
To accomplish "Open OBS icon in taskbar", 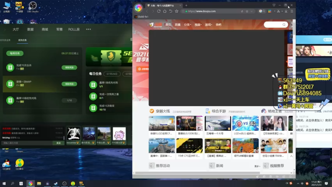I will click(x=64, y=183).
